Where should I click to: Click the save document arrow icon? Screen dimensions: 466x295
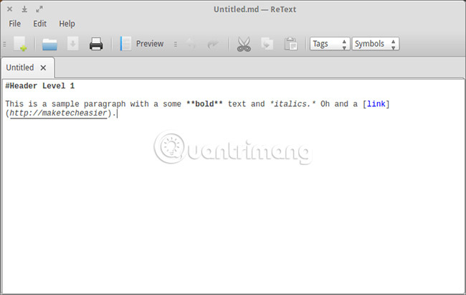coord(73,44)
